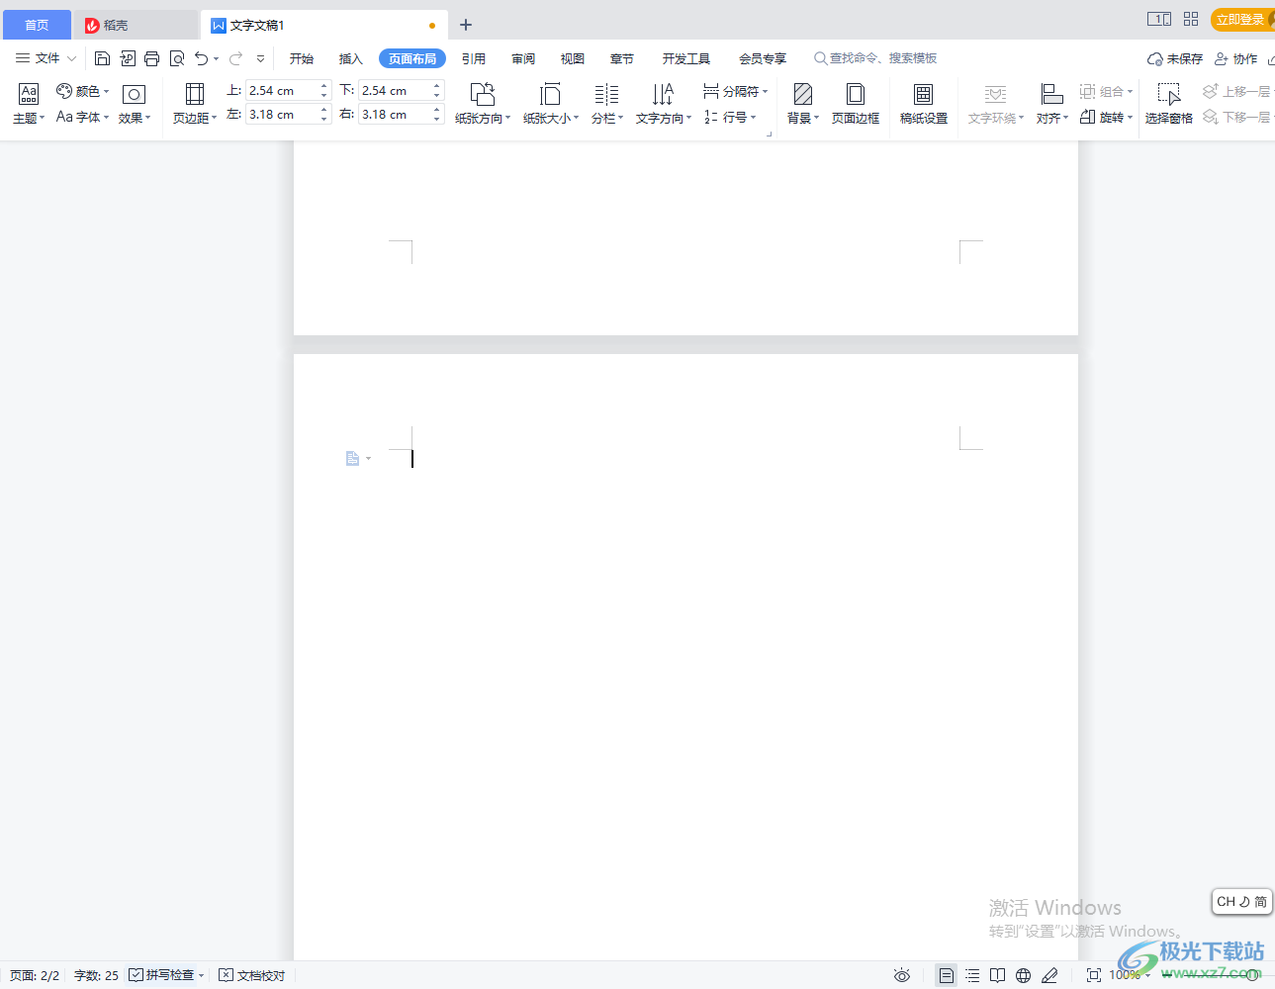
Task: Open the 组合 group dropdown
Action: [x=1106, y=91]
